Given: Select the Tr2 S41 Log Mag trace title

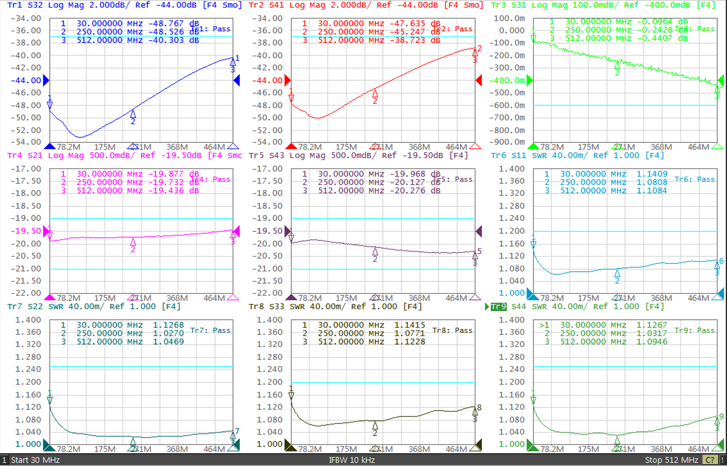Looking at the screenshot, I should point(366,5).
